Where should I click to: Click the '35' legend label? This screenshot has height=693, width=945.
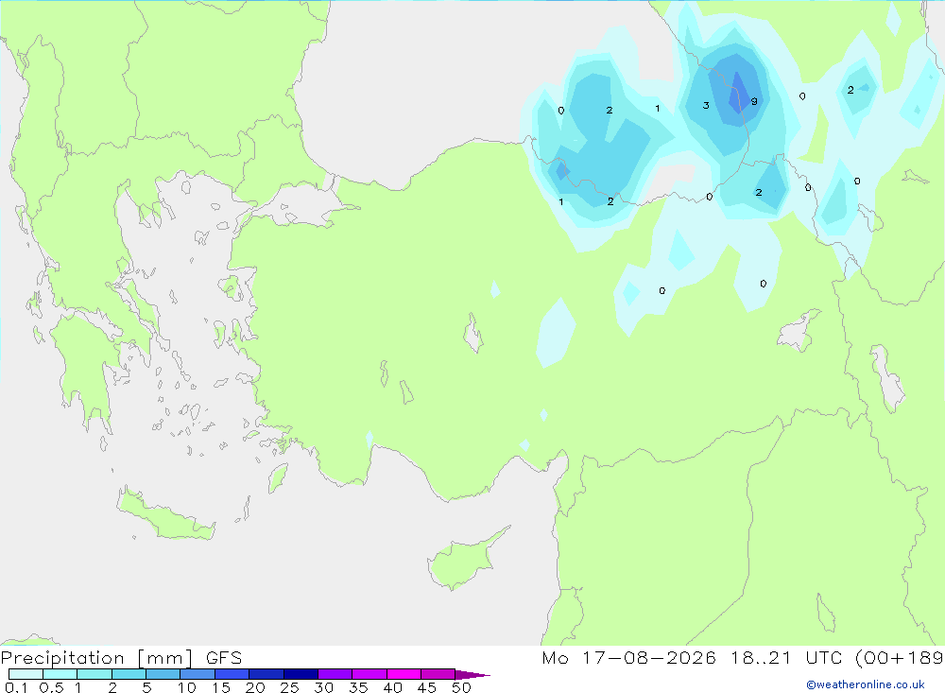358,687
